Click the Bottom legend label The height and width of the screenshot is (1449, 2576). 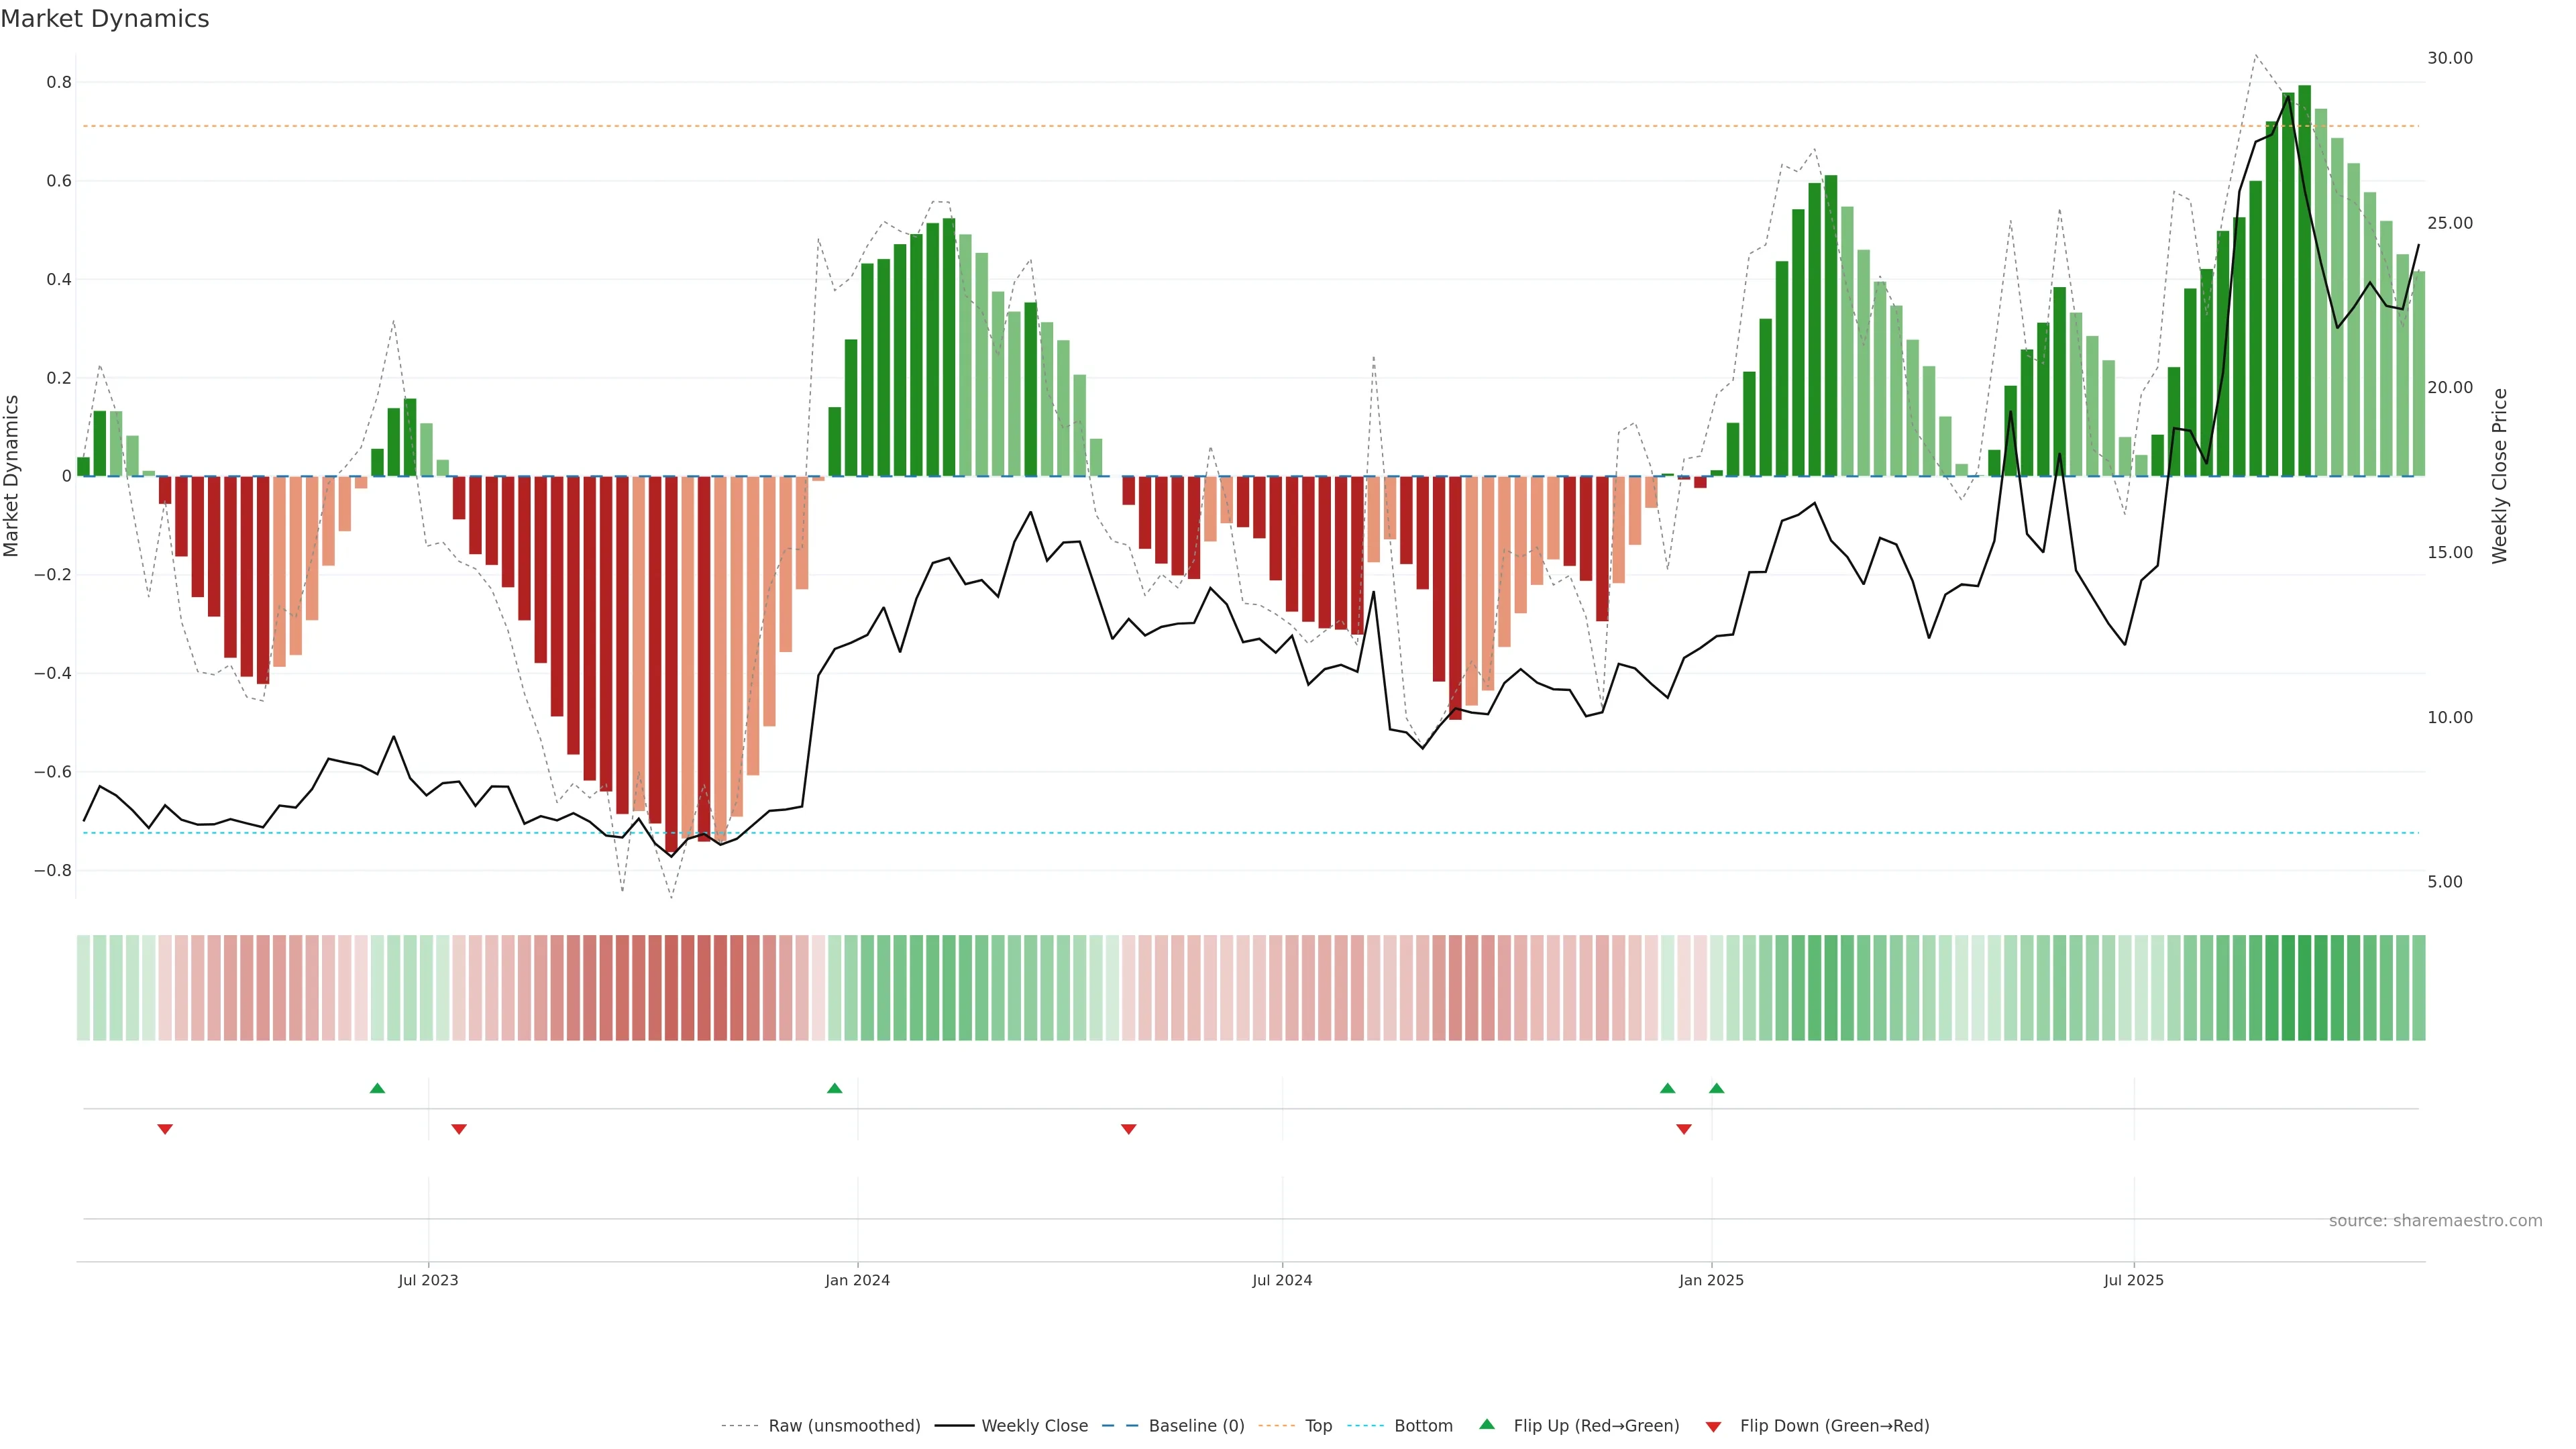coord(1423,1426)
